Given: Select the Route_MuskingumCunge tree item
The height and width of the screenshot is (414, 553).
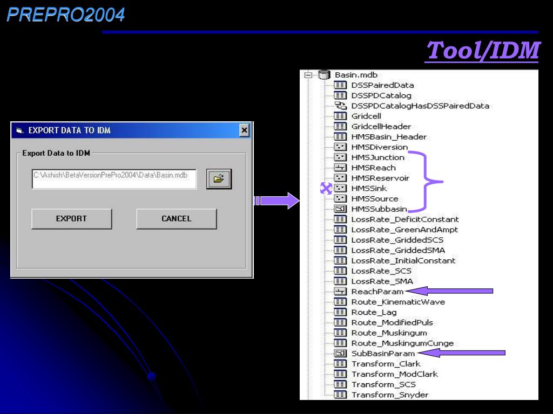Looking at the screenshot, I should (402, 343).
